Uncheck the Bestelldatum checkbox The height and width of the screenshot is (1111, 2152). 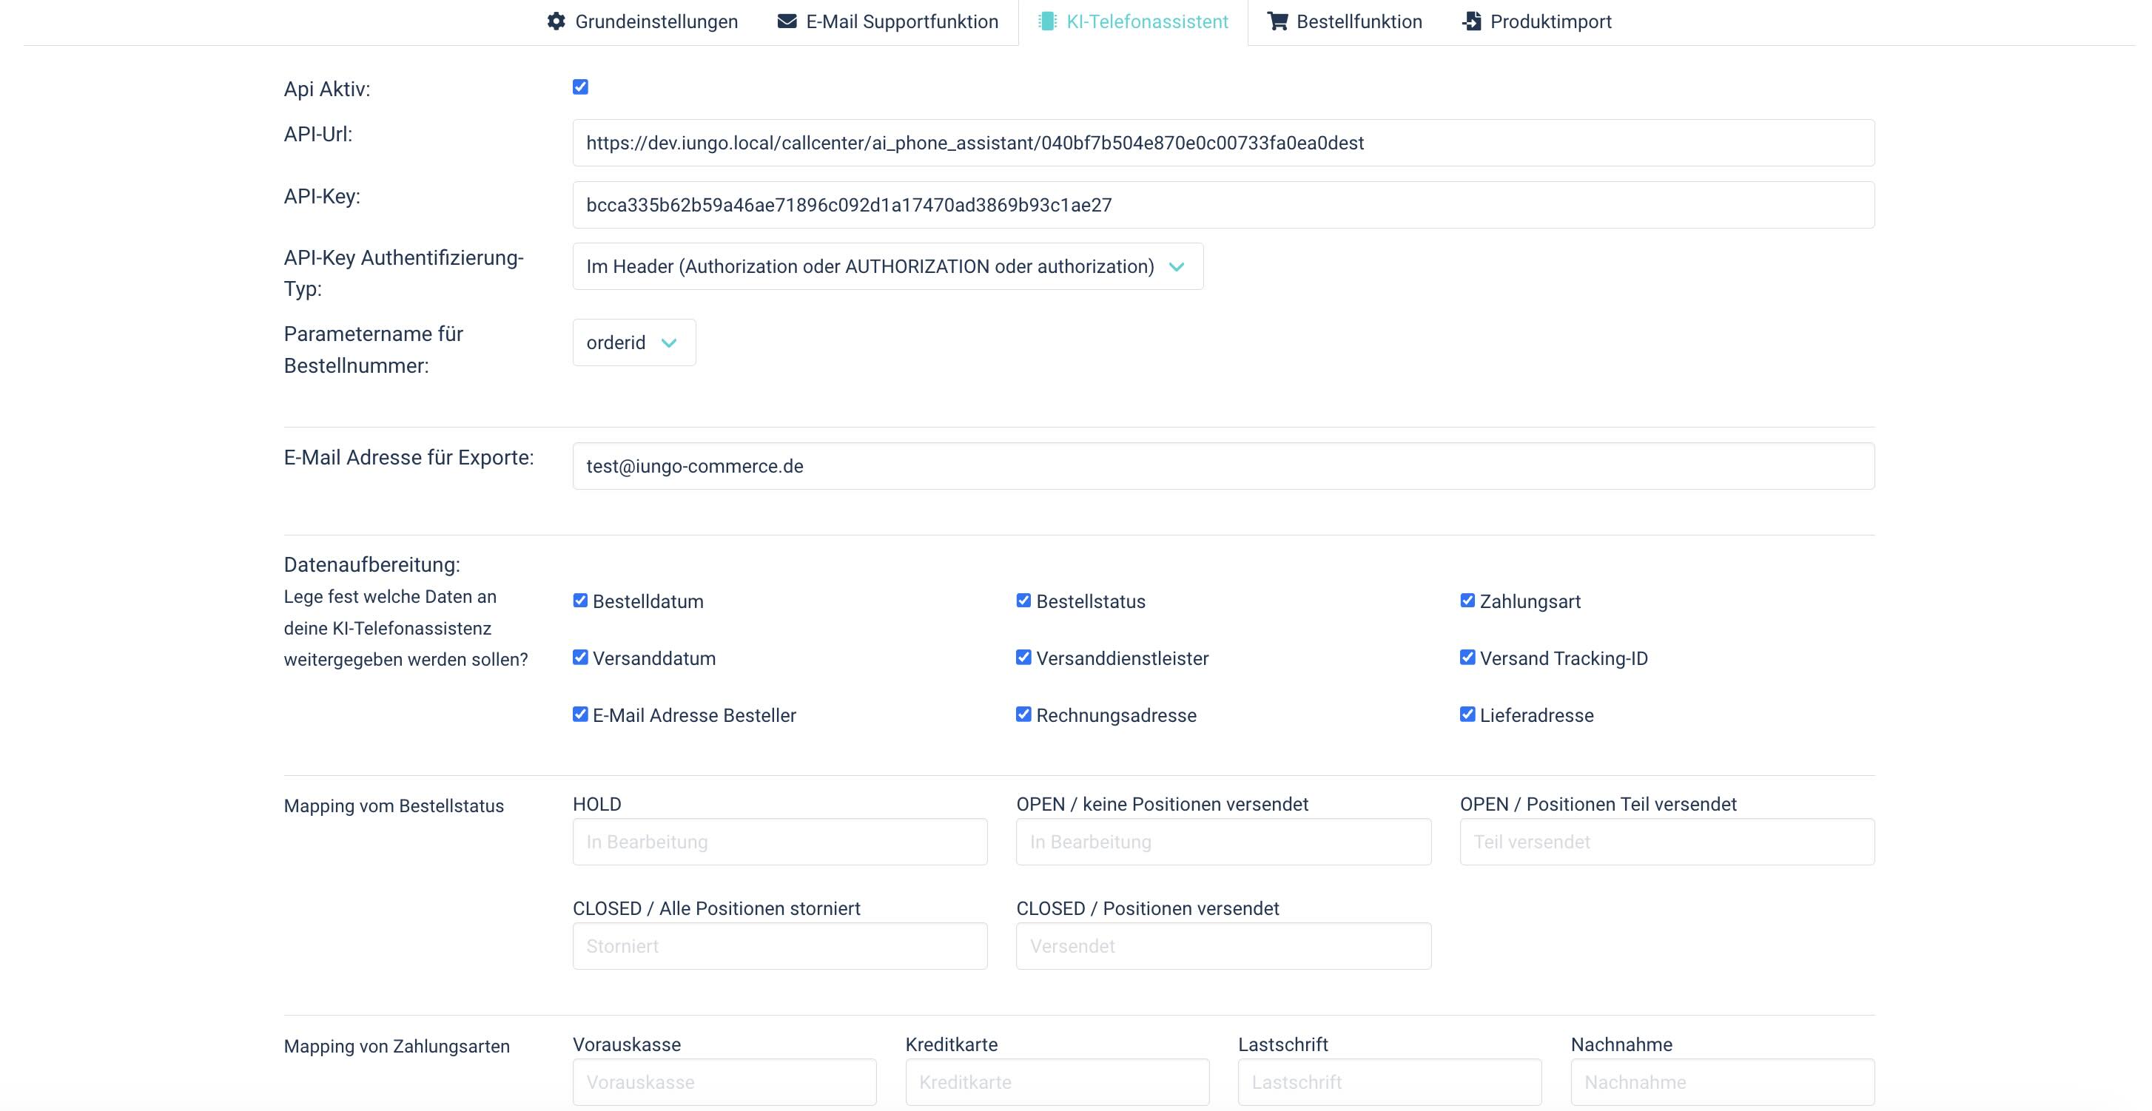(581, 601)
